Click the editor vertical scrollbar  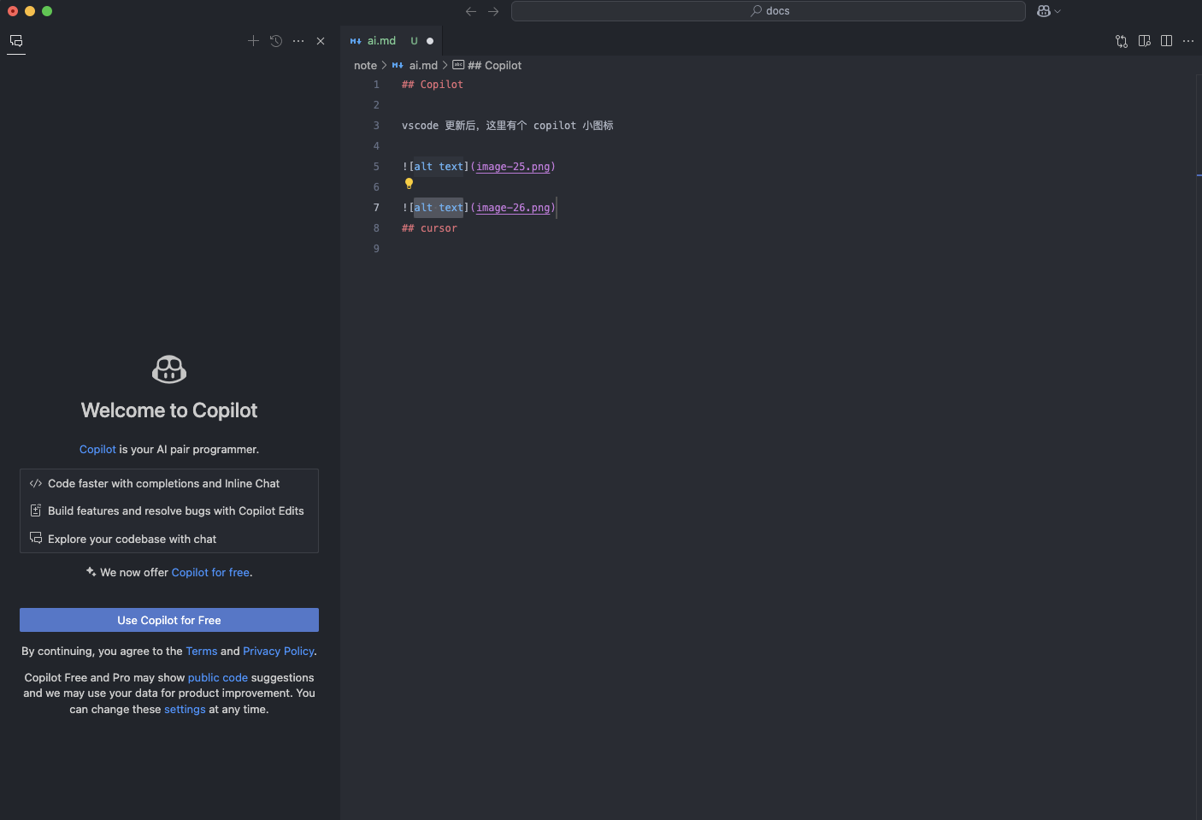(x=1199, y=447)
